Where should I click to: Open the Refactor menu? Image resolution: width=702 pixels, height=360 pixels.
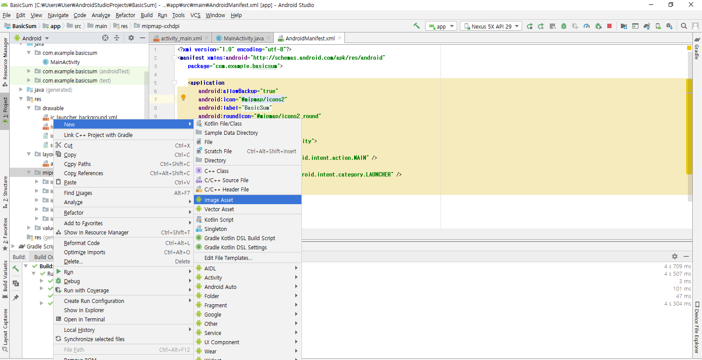[x=125, y=15]
